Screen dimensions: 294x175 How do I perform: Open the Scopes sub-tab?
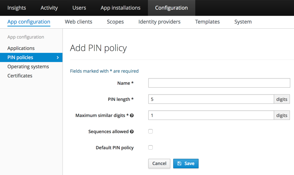[x=115, y=22]
